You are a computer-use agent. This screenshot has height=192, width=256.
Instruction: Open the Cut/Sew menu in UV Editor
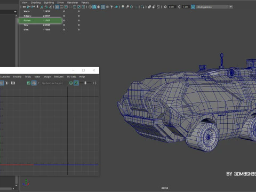[5, 77]
